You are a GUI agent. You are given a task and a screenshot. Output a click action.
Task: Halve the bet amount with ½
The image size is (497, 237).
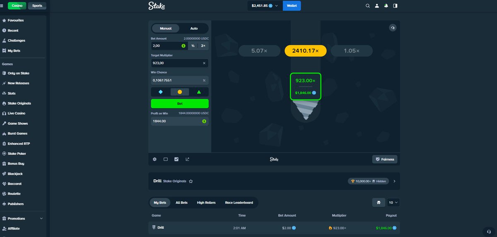[193, 46]
